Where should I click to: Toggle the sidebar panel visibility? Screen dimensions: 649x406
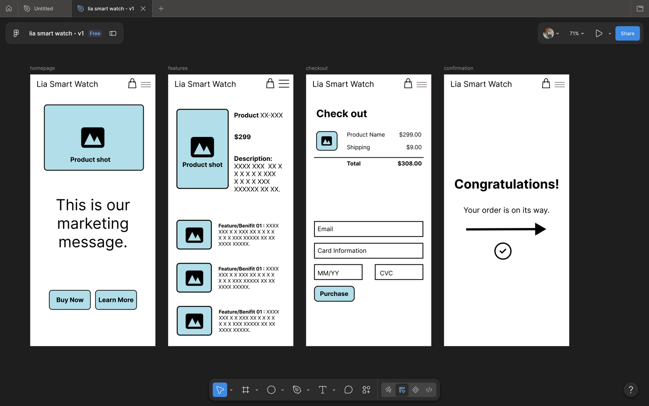(x=113, y=33)
